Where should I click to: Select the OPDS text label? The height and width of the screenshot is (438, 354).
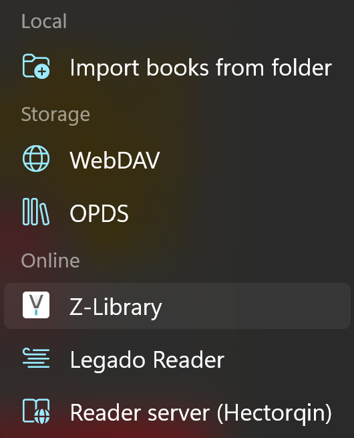99,213
